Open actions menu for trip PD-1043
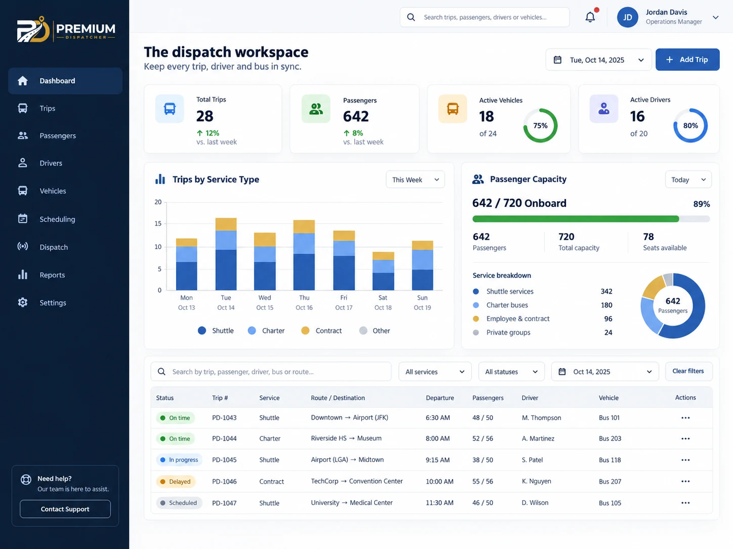Viewport: 733px width, 549px height. [685, 418]
